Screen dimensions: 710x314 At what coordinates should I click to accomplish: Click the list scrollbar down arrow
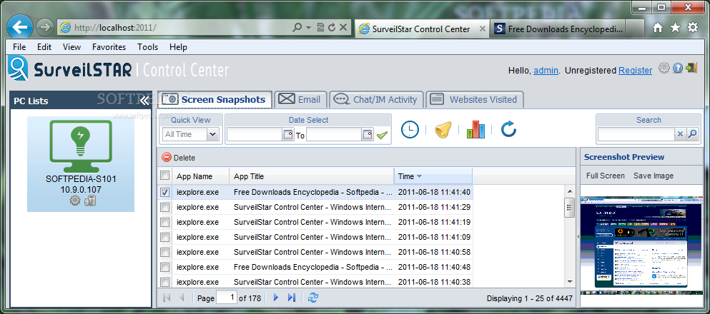pyautogui.click(x=570, y=282)
